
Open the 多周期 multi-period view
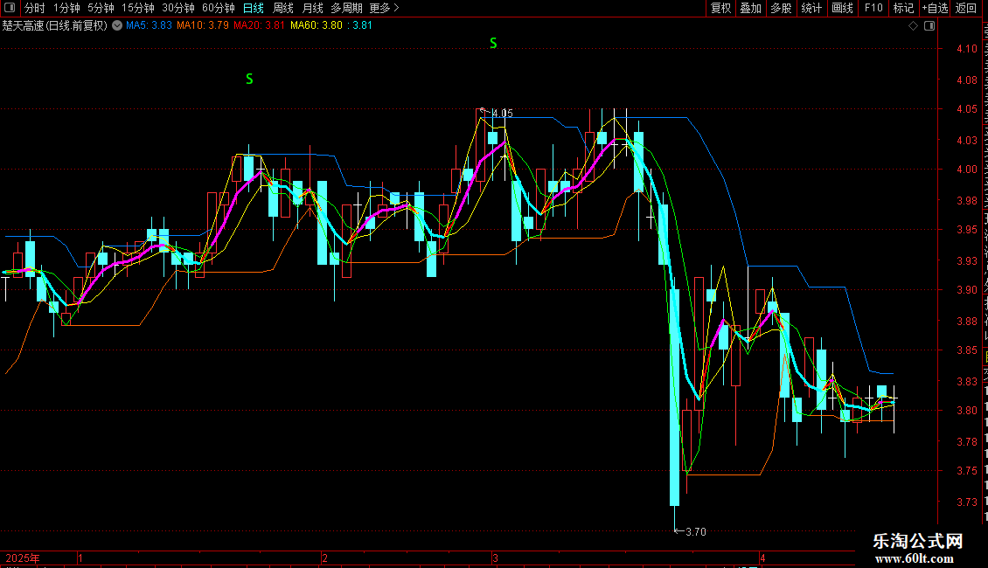tap(346, 8)
